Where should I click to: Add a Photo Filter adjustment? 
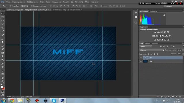click(x=163, y=36)
